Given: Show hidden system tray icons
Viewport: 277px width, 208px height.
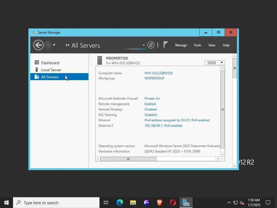Looking at the screenshot, I should click(229, 203).
